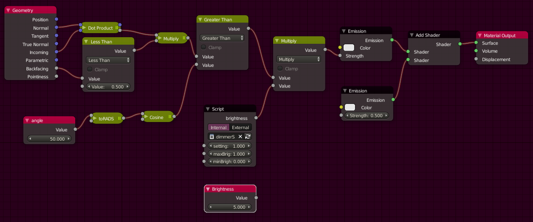This screenshot has height=222, width=533.
Task: Click the Normal output socket on Geometry
Action: click(x=56, y=28)
